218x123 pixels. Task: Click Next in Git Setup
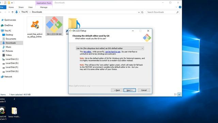129,90
